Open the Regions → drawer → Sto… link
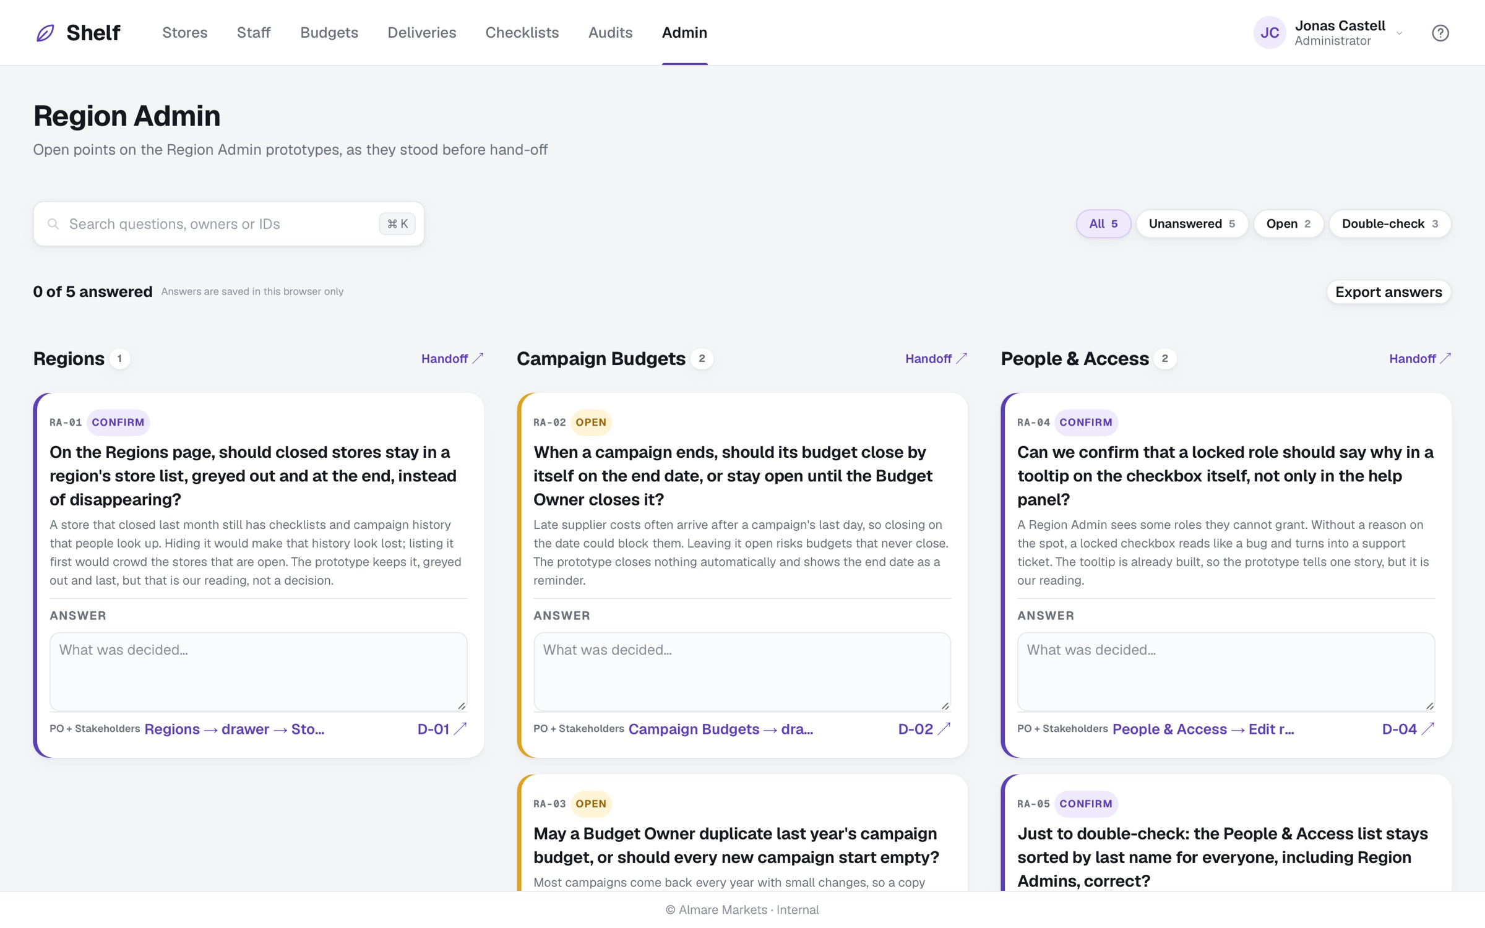Viewport: 1485px width, 928px height. coord(235,729)
